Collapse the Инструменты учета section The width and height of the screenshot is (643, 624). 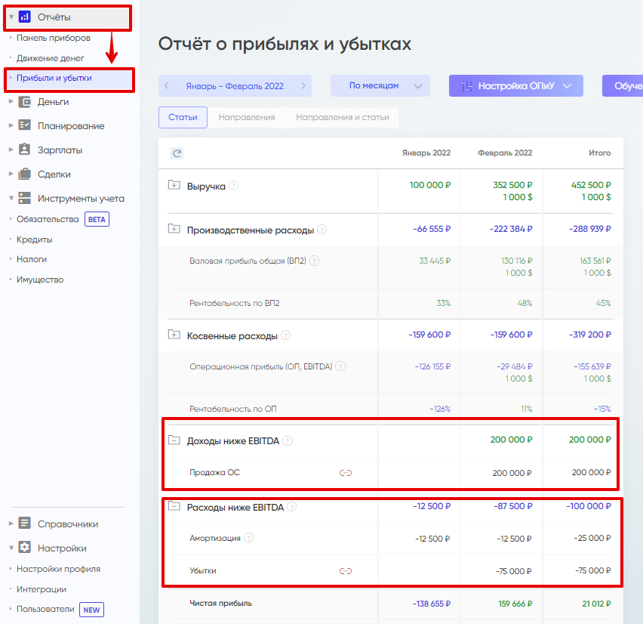pyautogui.click(x=11, y=198)
